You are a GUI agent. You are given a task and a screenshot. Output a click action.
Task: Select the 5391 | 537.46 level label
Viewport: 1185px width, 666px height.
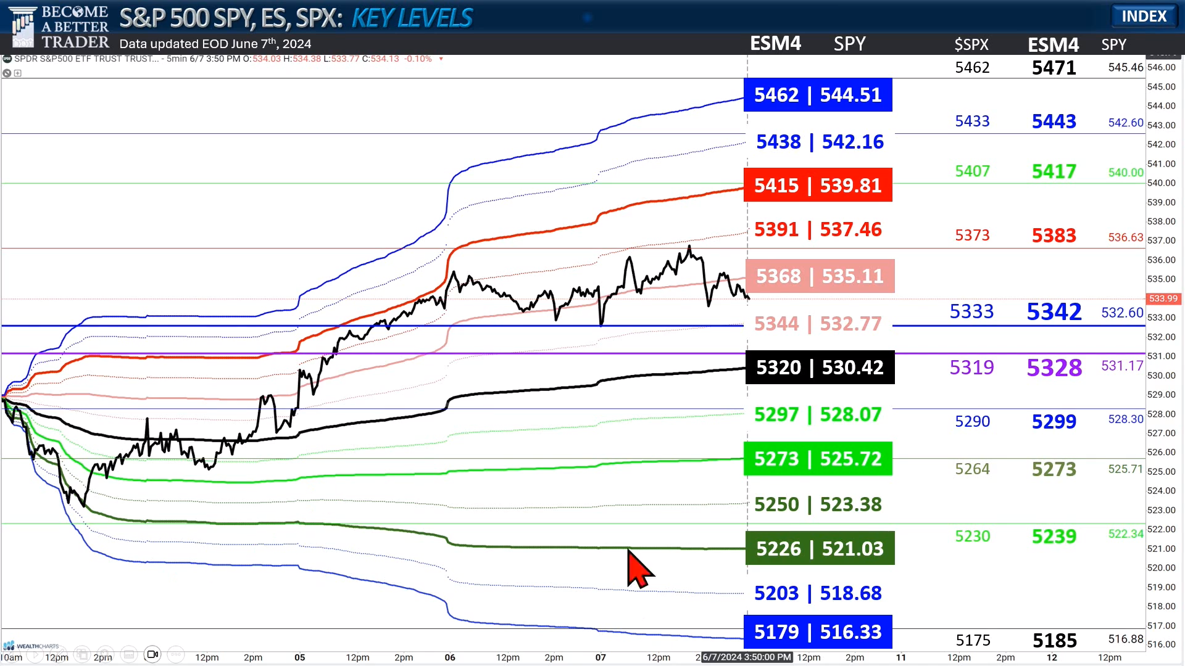pos(818,229)
